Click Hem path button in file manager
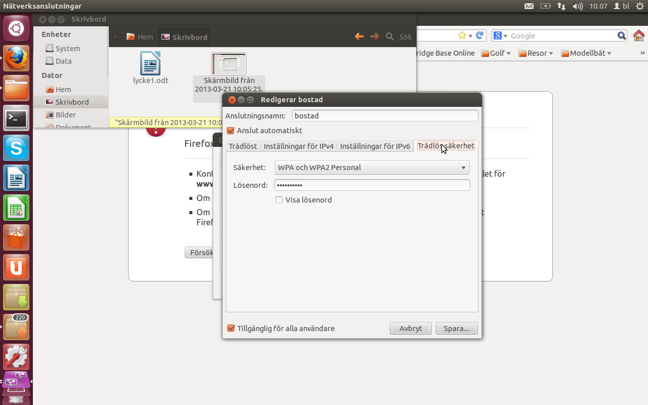The height and width of the screenshot is (405, 648). pos(140,37)
